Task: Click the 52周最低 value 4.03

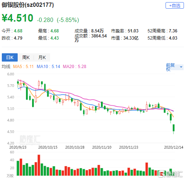Action: pyautogui.click(x=173, y=38)
